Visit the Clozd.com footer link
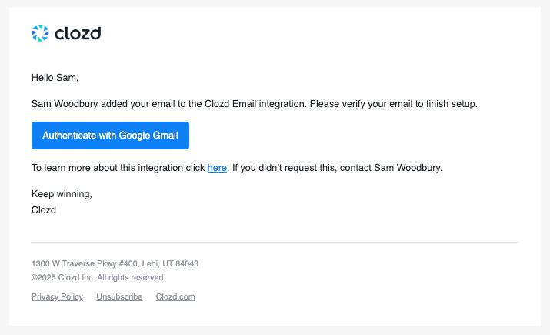The width and height of the screenshot is (550, 335). (175, 297)
